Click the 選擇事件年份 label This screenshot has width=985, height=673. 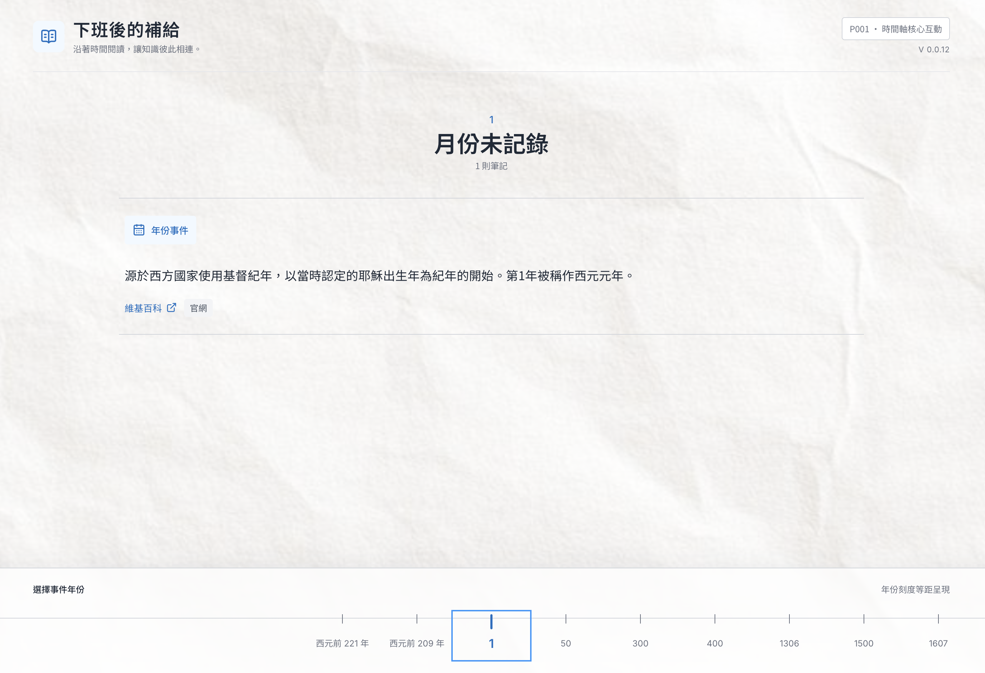tap(58, 589)
